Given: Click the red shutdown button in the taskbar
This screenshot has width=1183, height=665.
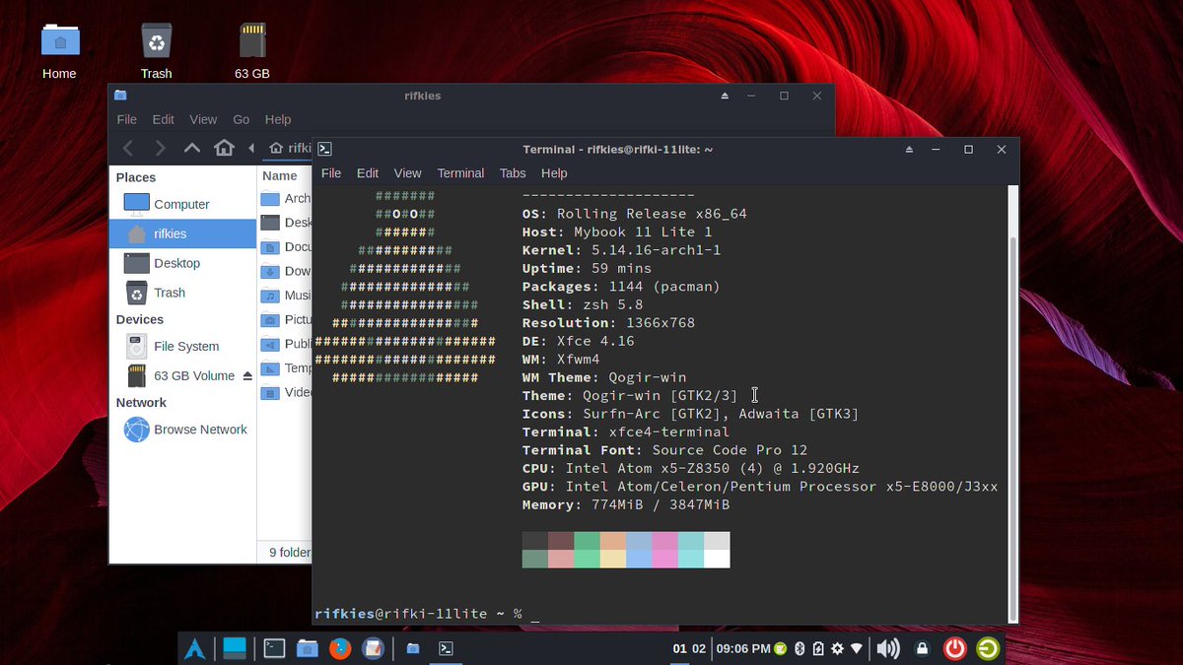Looking at the screenshot, I should [x=953, y=648].
